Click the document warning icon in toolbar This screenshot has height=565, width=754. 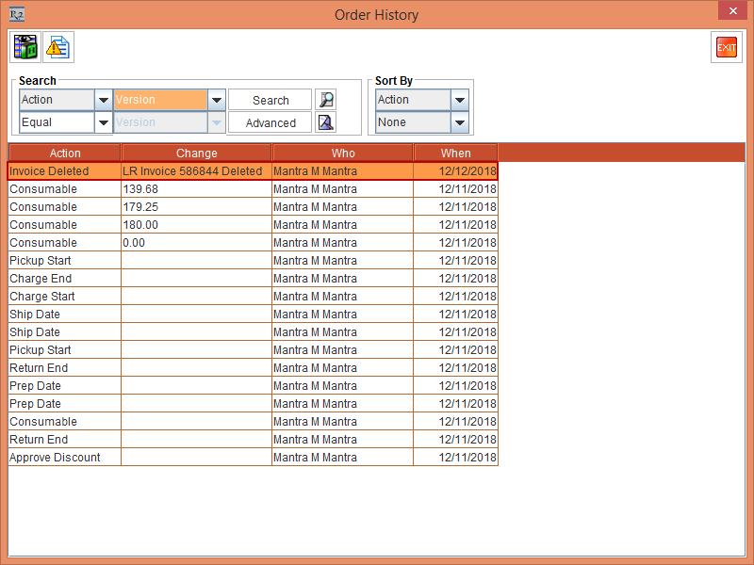[x=58, y=47]
